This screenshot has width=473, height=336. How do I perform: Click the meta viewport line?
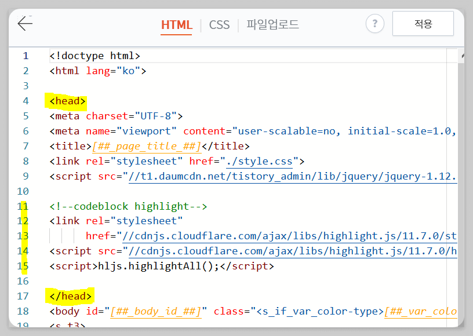pyautogui.click(x=253, y=132)
